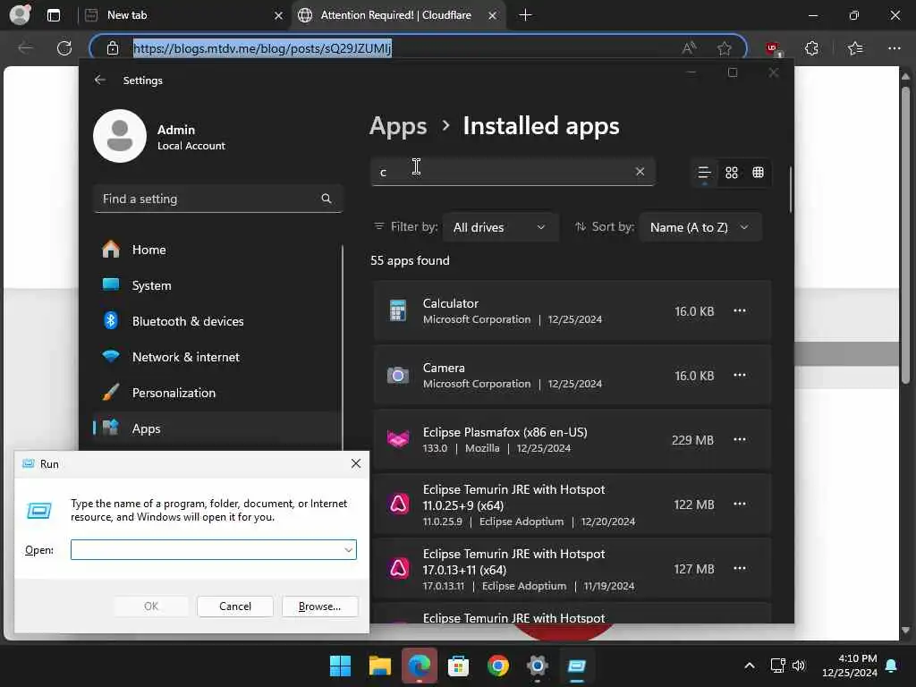This screenshot has width=916, height=687.
Task: Refresh the Edge browser page
Action: pyautogui.click(x=64, y=48)
